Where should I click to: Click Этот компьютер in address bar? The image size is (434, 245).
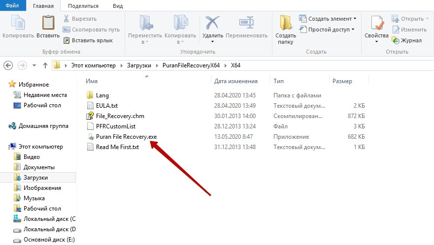(93, 65)
